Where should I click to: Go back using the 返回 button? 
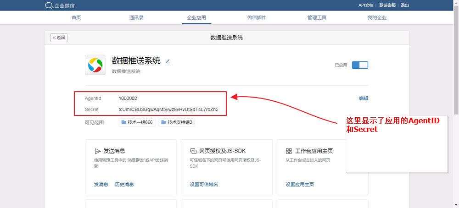pos(59,38)
